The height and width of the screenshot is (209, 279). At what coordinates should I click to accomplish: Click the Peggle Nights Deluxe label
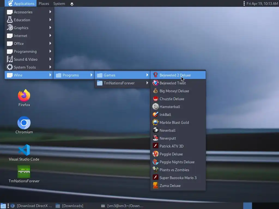(x=177, y=162)
